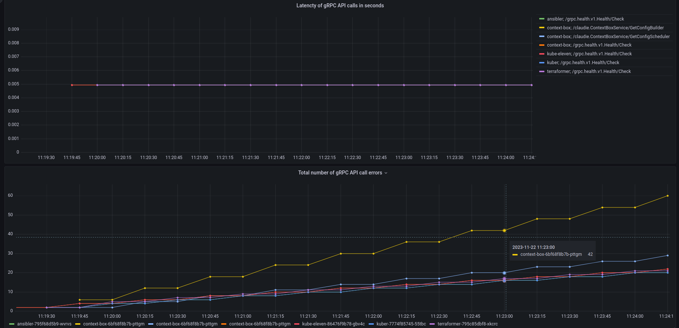Click the light blue swatch for GetConfigScheduler series
This screenshot has height=328, width=679.
542,37
